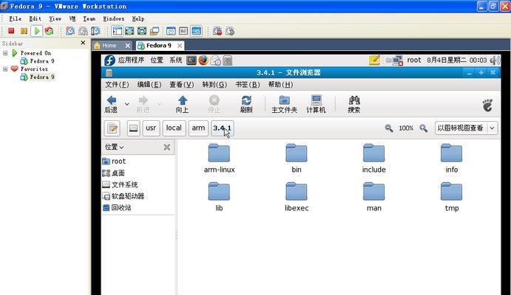Close the Fedora 9 tab
The height and width of the screenshot is (295, 511).
coord(180,46)
